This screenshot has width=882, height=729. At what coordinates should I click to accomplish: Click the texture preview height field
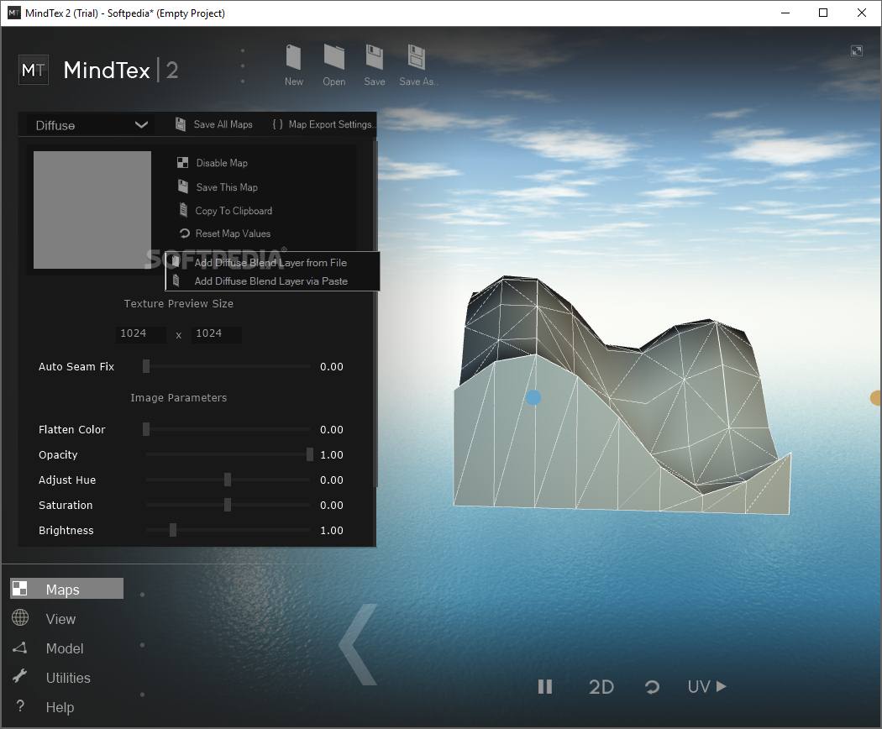click(x=217, y=333)
